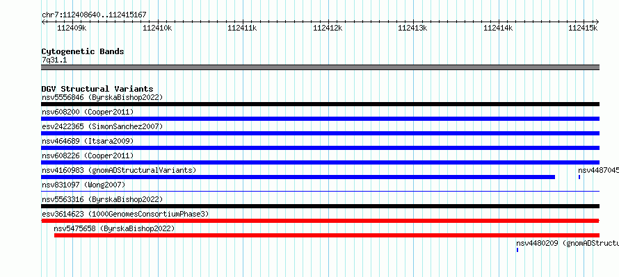Select the 7q31.1 band label

coord(54,60)
